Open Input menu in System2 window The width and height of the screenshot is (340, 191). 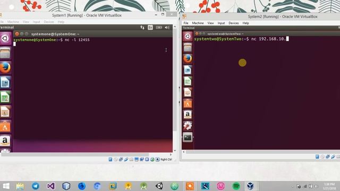coord(221,23)
